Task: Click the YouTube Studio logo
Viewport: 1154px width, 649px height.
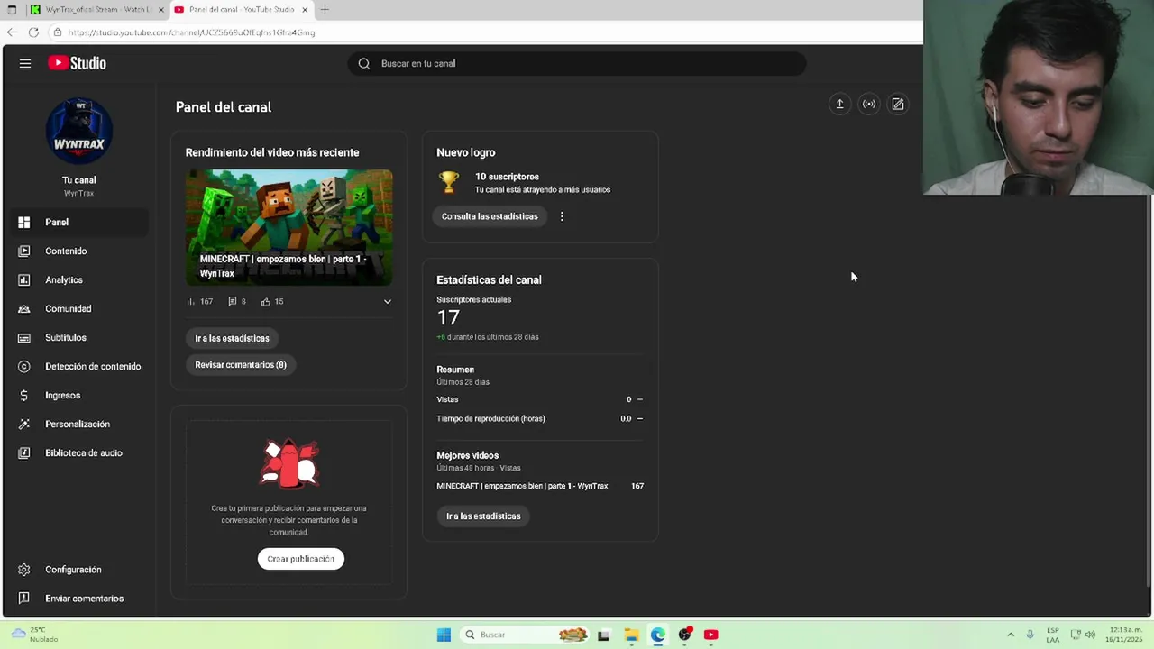Action: 78,63
